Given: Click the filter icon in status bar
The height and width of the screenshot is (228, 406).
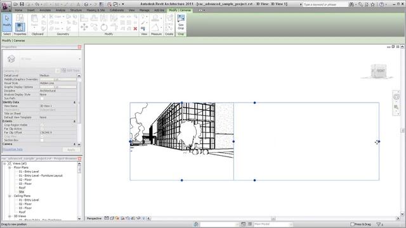Looking at the screenshot, I should (x=379, y=224).
